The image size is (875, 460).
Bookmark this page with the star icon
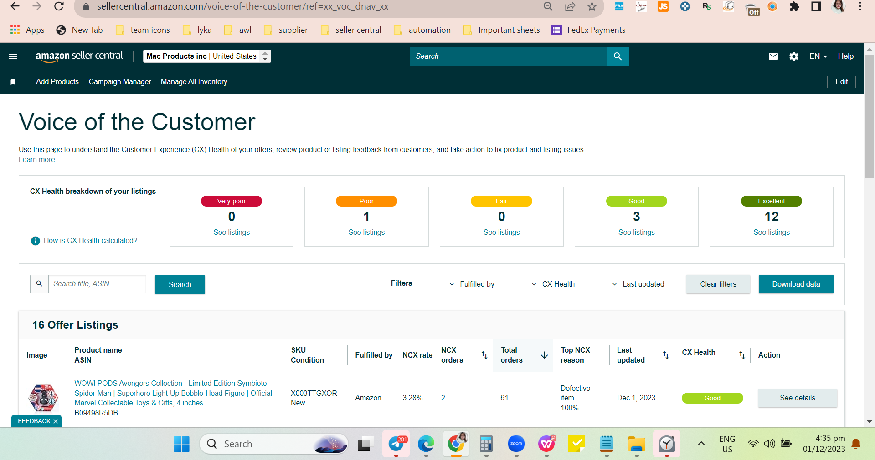(592, 7)
